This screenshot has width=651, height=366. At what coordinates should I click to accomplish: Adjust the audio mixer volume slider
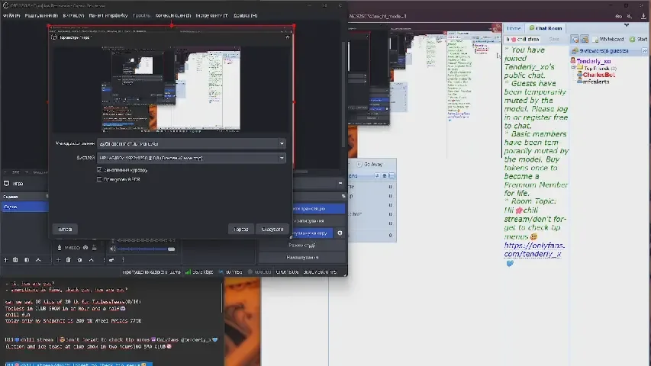click(145, 249)
